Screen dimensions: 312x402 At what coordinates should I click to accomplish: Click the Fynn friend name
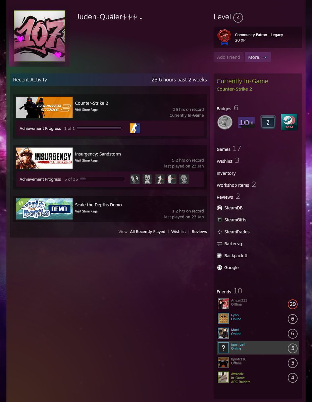pos(235,315)
